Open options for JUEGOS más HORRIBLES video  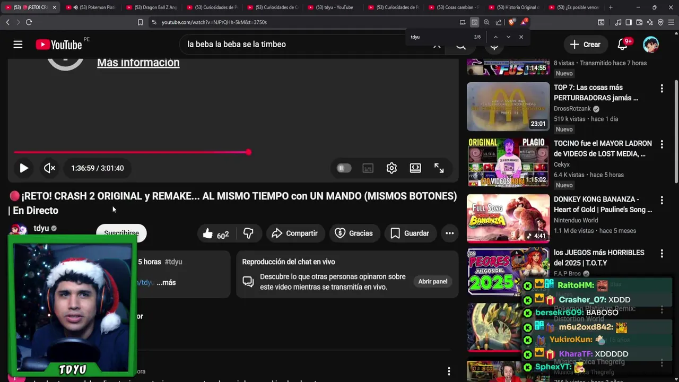[x=661, y=254]
